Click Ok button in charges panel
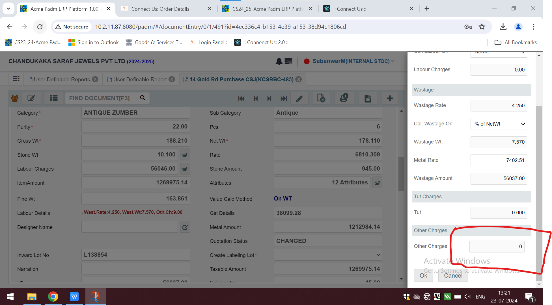Screen dimensions: 552x305 pos(423,275)
